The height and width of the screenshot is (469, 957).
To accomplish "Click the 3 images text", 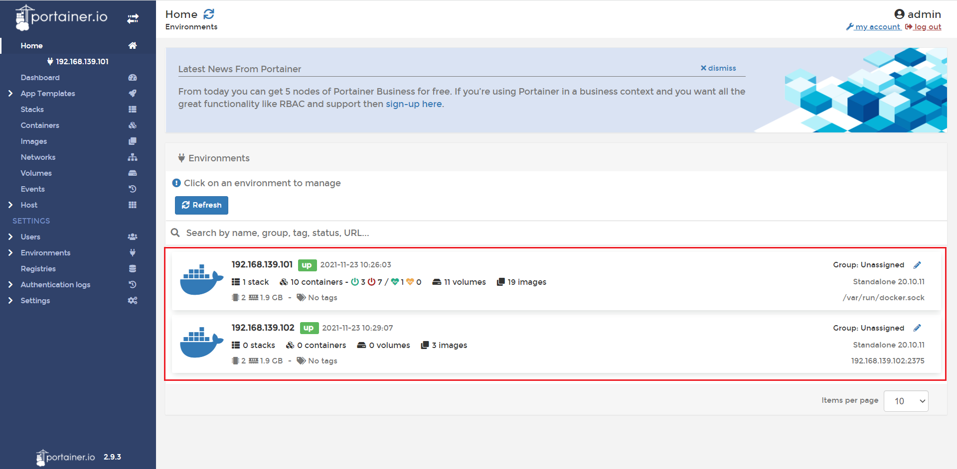I will click(x=450, y=346).
